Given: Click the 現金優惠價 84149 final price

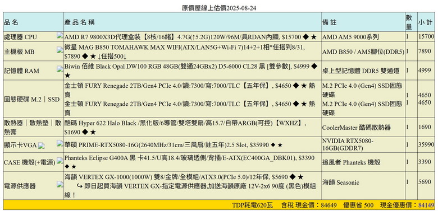Looking at the screenshot, I should (x=407, y=205).
